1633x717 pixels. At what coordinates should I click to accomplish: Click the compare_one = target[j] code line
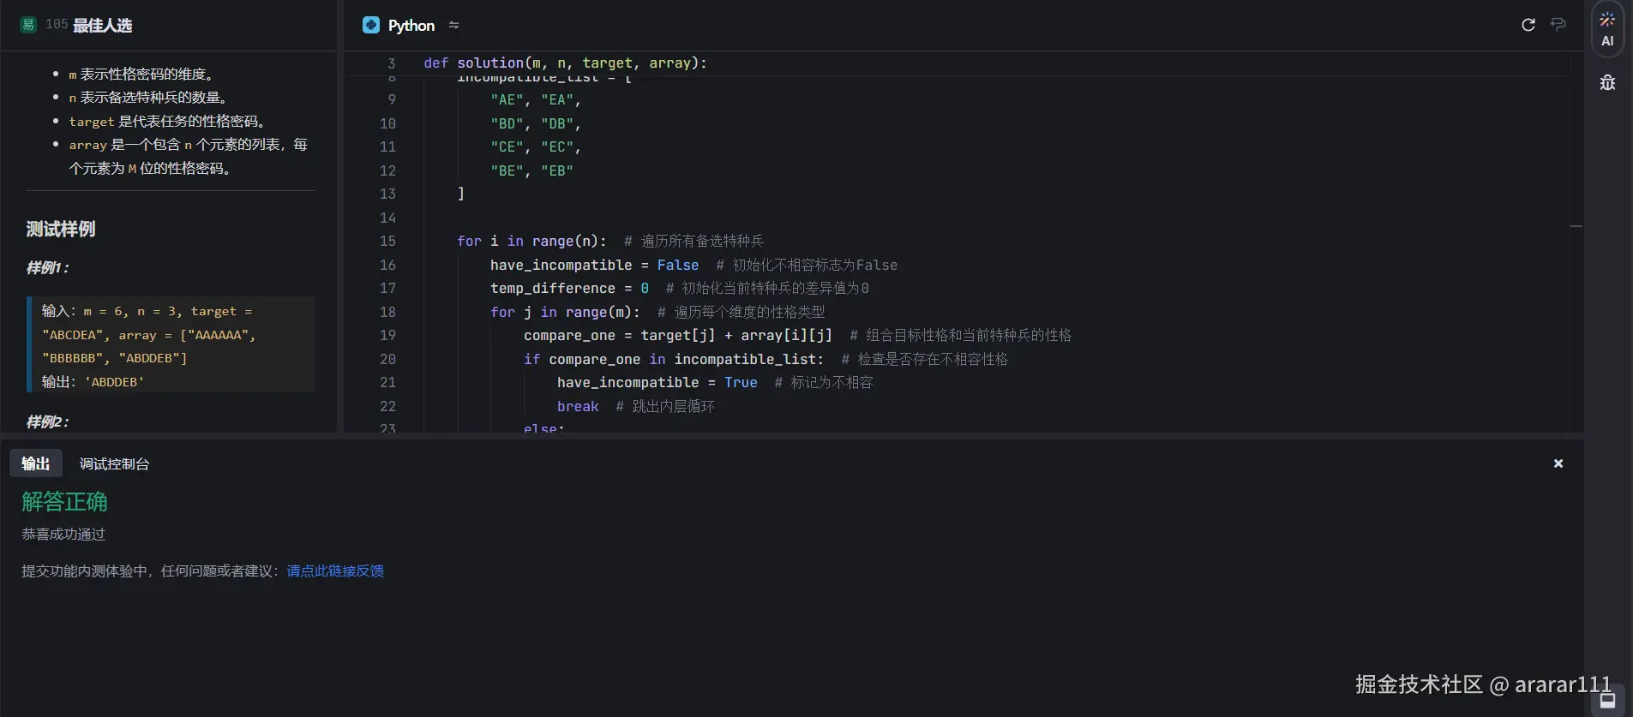pos(677,336)
